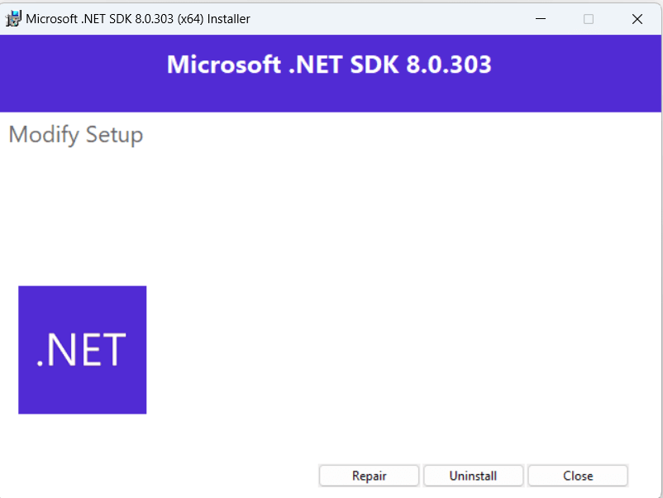Dismiss the installer with the Close button

tap(578, 476)
